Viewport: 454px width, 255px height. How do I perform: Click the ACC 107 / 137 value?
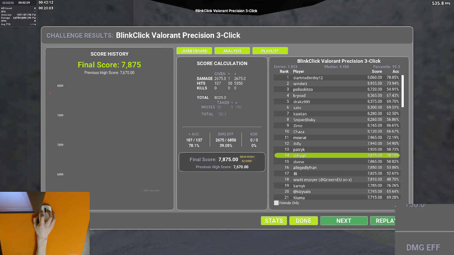point(194,140)
